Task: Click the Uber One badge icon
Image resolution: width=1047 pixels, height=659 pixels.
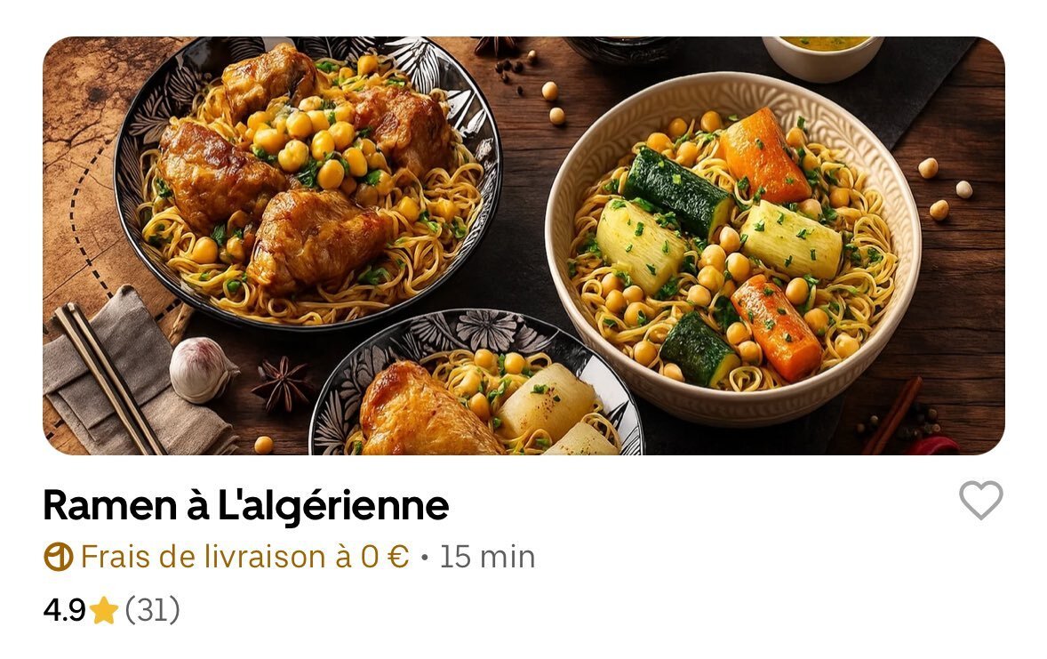Action: pos(58,557)
